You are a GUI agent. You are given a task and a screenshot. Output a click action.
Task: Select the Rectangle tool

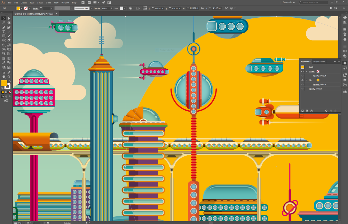tap(3, 36)
